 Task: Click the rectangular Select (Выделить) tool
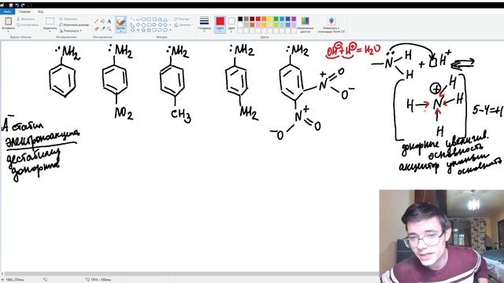click(x=50, y=21)
